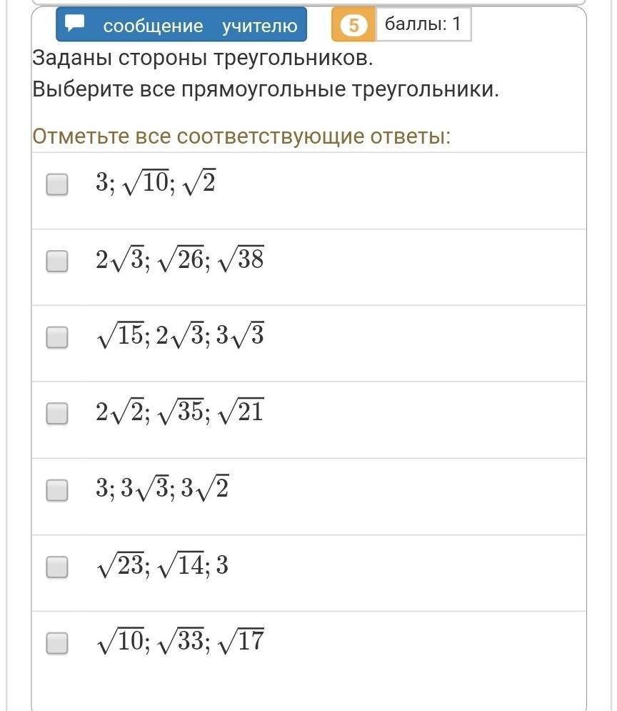The width and height of the screenshot is (617, 711).
Task: Click the answer text √23; √14; 3
Action: (x=162, y=567)
